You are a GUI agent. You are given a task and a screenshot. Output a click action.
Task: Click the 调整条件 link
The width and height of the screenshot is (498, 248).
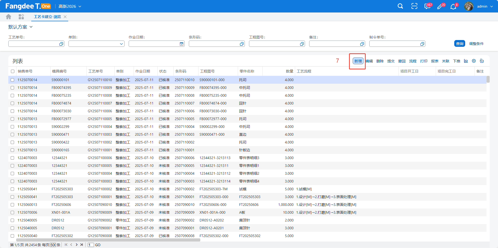click(x=476, y=44)
